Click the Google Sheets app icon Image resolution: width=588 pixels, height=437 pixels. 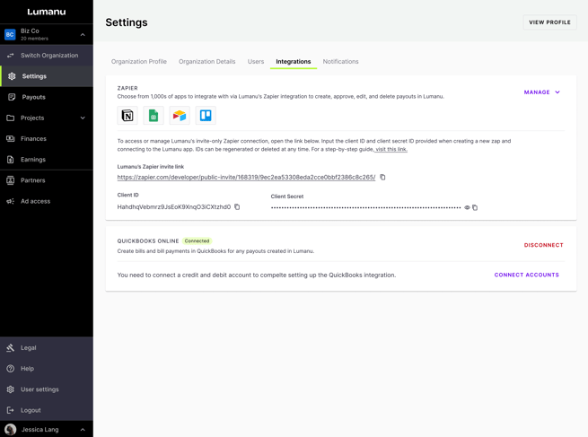point(154,116)
